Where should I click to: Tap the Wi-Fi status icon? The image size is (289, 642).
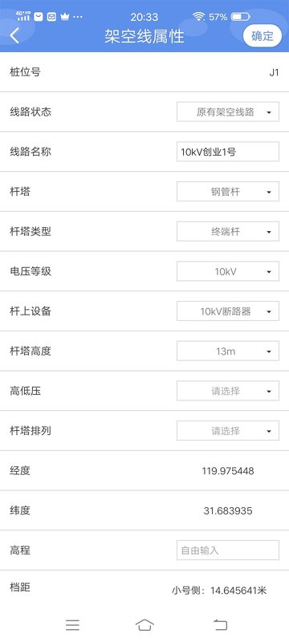pyautogui.click(x=198, y=17)
